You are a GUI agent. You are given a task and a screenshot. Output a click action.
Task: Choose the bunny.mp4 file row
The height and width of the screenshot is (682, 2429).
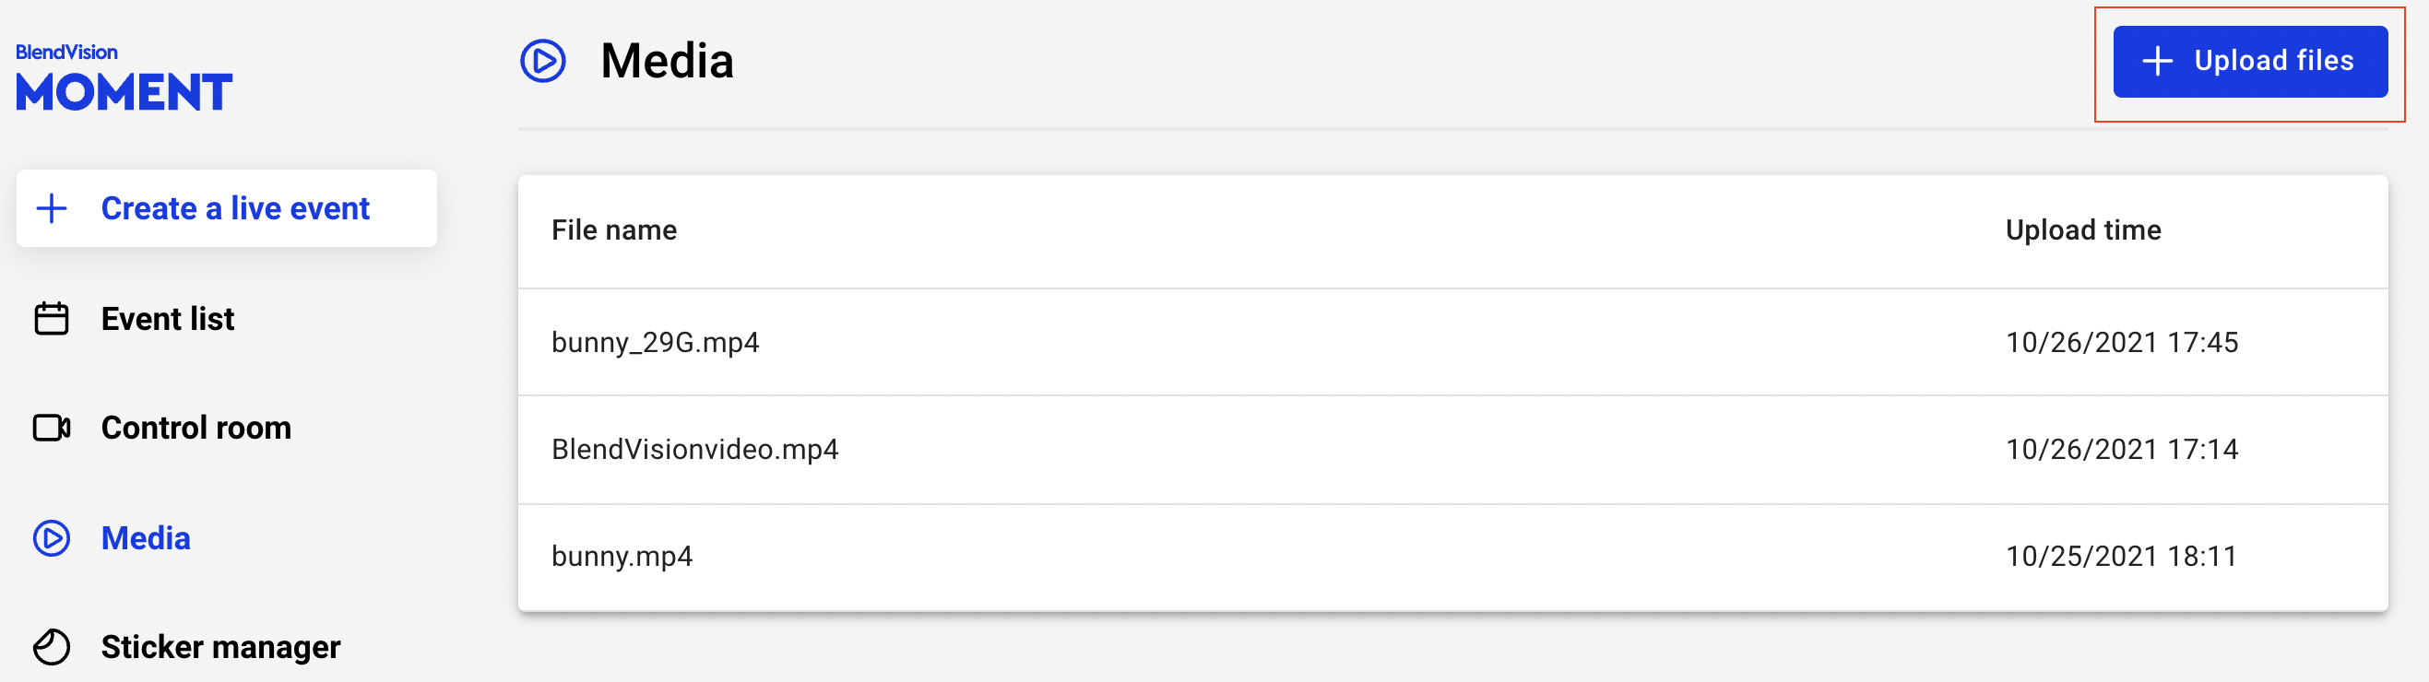[x=622, y=557]
